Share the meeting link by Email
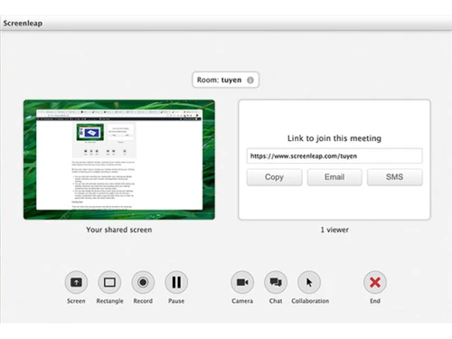452x339 pixels. 334,177
